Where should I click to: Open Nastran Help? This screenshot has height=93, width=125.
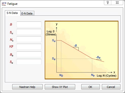pyautogui.click(x=27, y=87)
